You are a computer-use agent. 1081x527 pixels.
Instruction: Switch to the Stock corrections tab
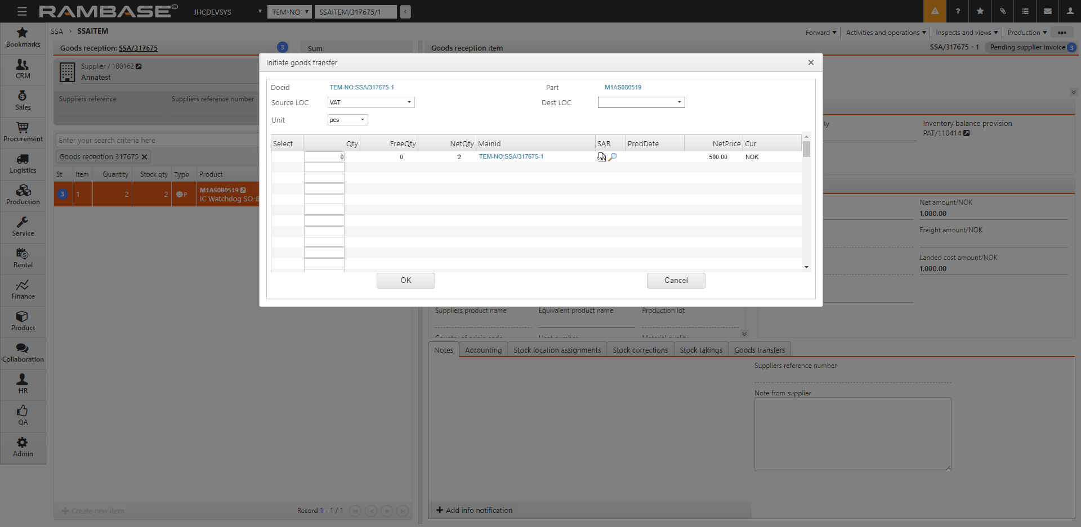click(x=640, y=350)
